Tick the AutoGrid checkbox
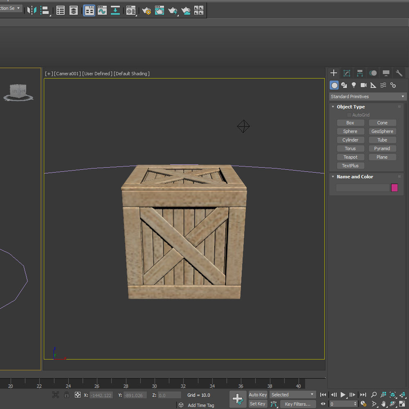The height and width of the screenshot is (409, 409). [349, 115]
